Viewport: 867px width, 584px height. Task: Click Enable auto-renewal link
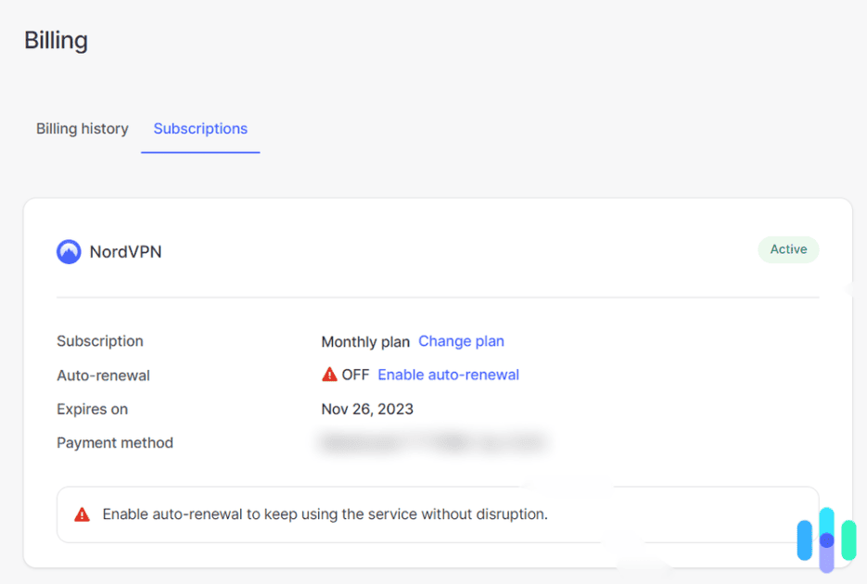pyautogui.click(x=448, y=375)
